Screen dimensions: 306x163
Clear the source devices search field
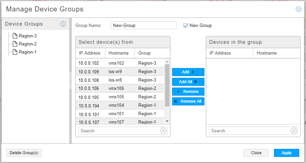click(x=163, y=131)
